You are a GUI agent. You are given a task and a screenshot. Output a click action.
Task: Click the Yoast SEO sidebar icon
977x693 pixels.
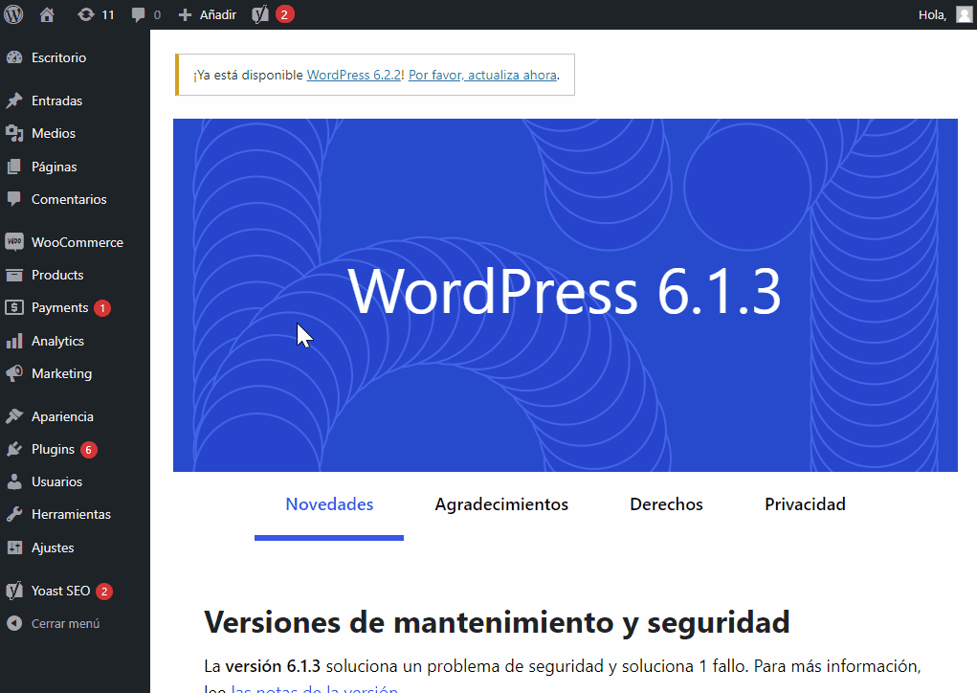14,591
